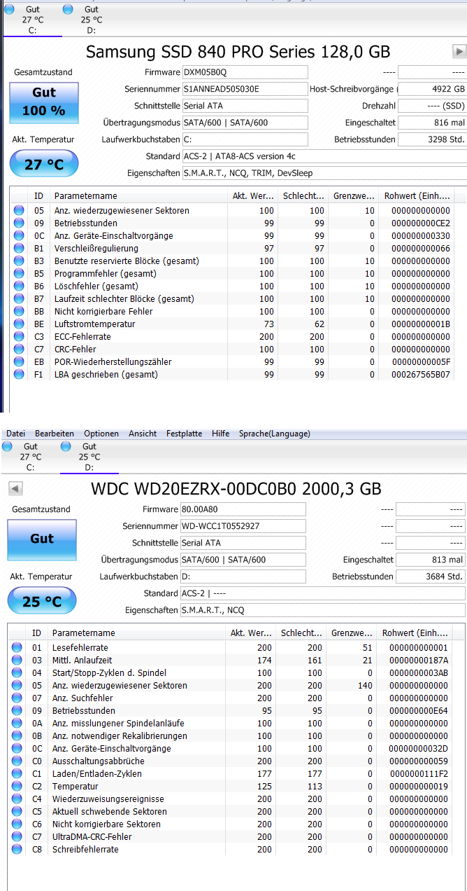467x891 pixels.
Task: Select drive D: tab in the upper window
Action: click(91, 20)
